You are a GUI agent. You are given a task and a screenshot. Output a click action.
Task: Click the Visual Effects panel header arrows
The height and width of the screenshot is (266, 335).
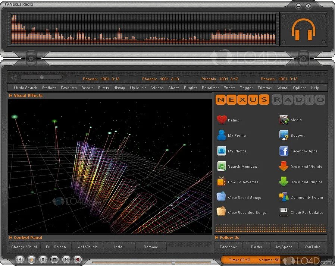(x=10, y=96)
